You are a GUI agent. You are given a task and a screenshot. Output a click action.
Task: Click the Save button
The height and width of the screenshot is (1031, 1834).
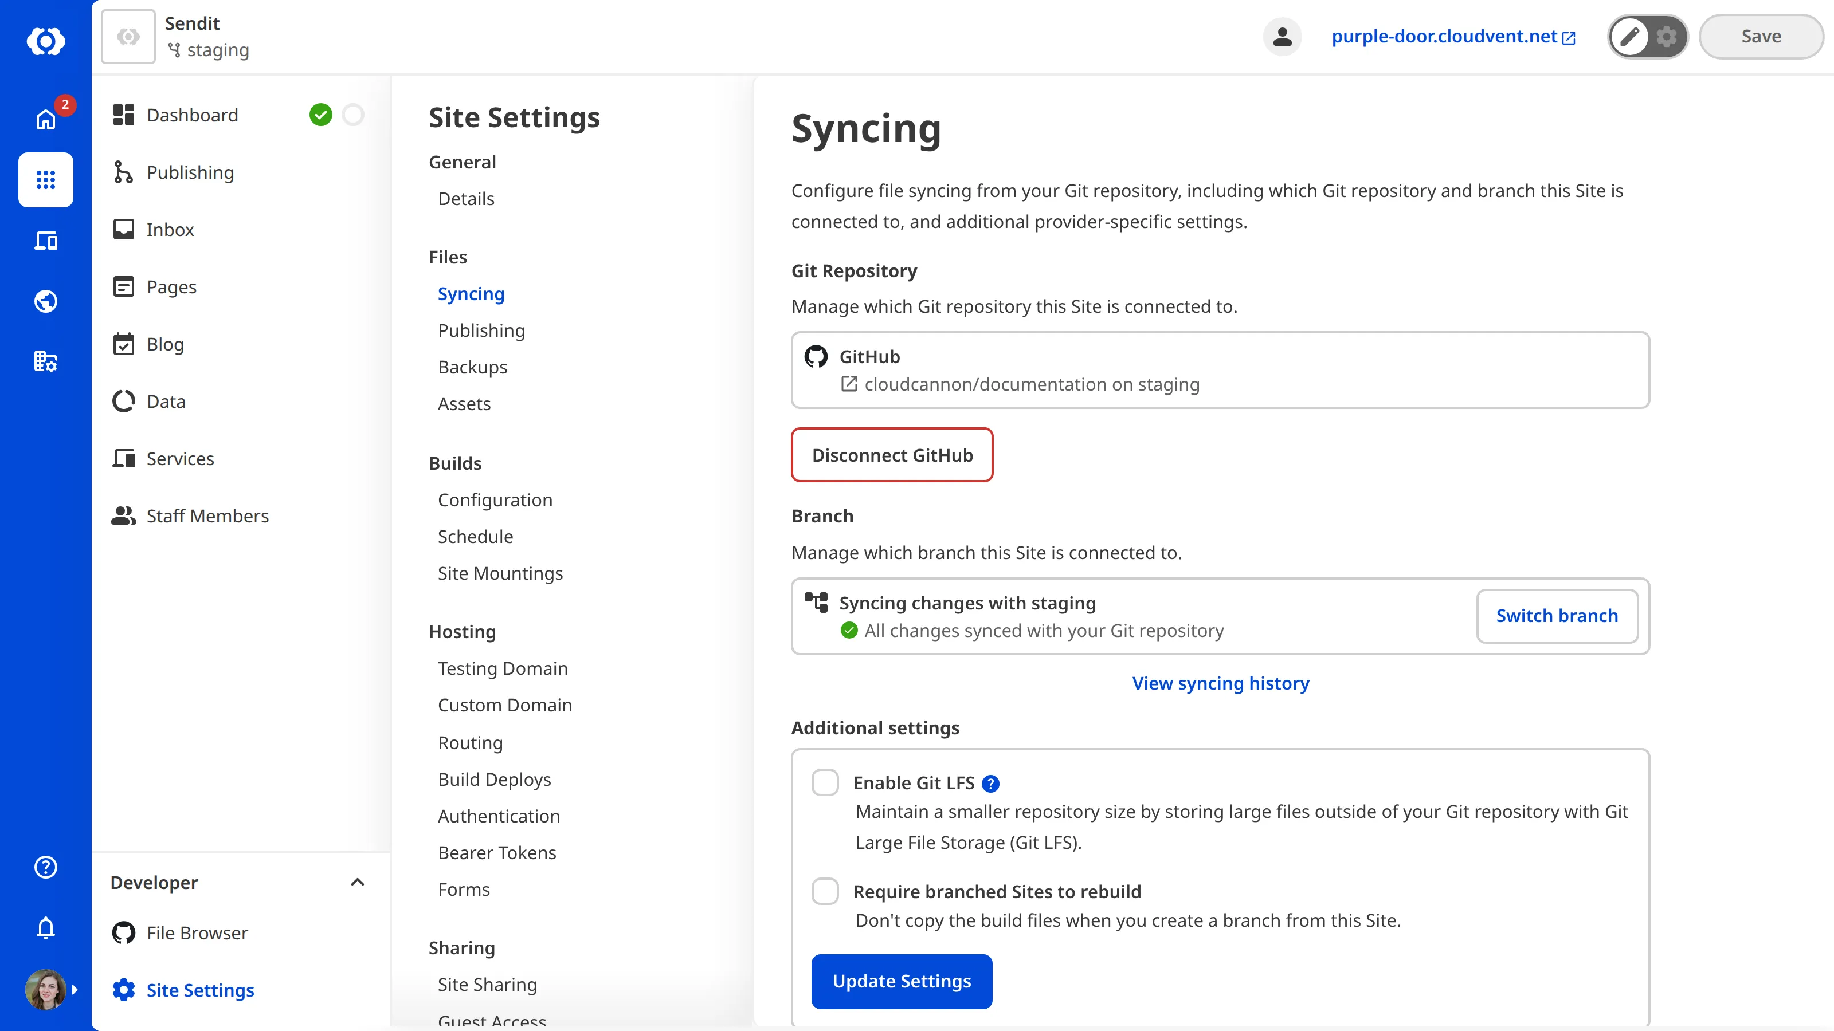(1761, 36)
